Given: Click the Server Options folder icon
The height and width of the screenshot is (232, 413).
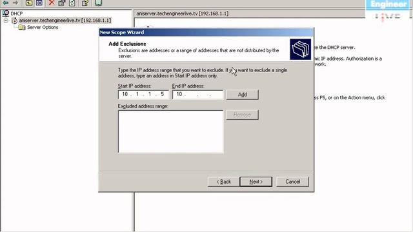Looking at the screenshot, I should 22,27.
